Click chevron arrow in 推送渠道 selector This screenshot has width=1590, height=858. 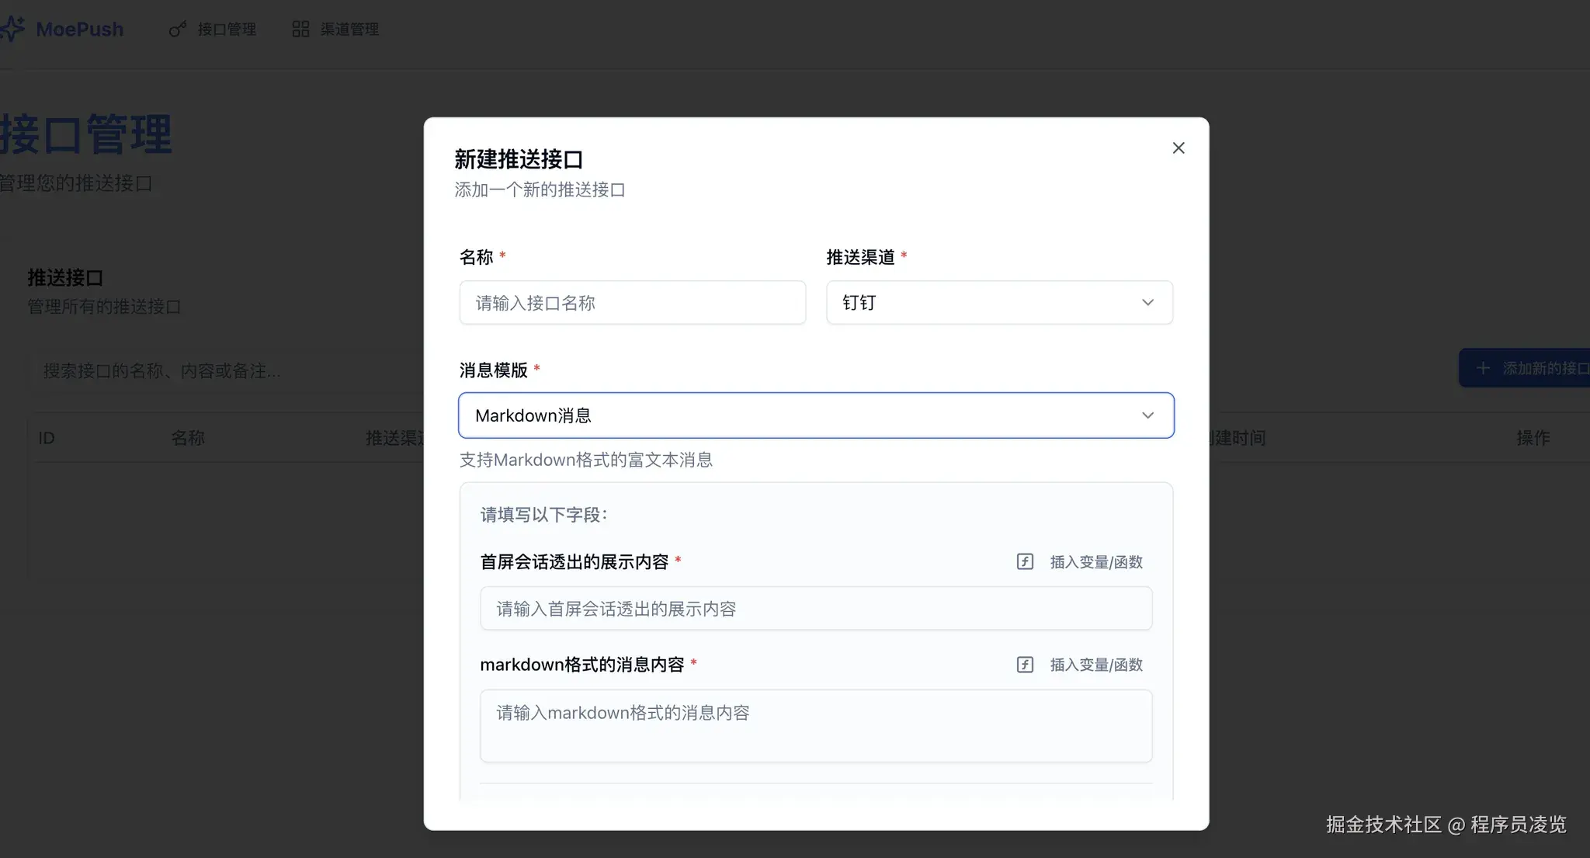[1147, 303]
